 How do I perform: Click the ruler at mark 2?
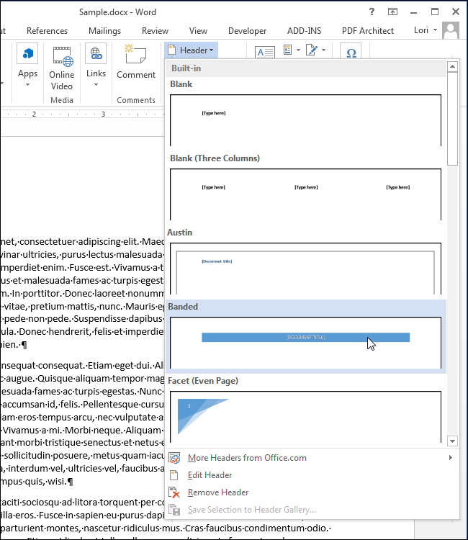click(34, 114)
